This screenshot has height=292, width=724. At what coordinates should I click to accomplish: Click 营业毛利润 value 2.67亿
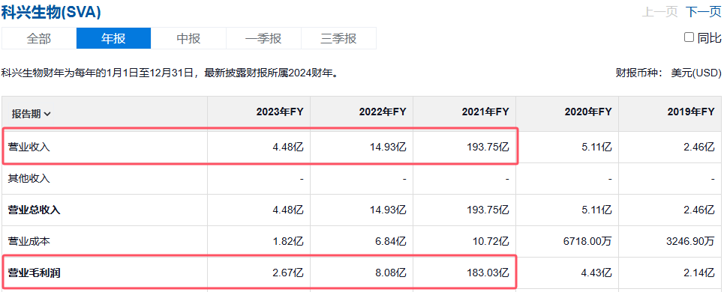287,273
